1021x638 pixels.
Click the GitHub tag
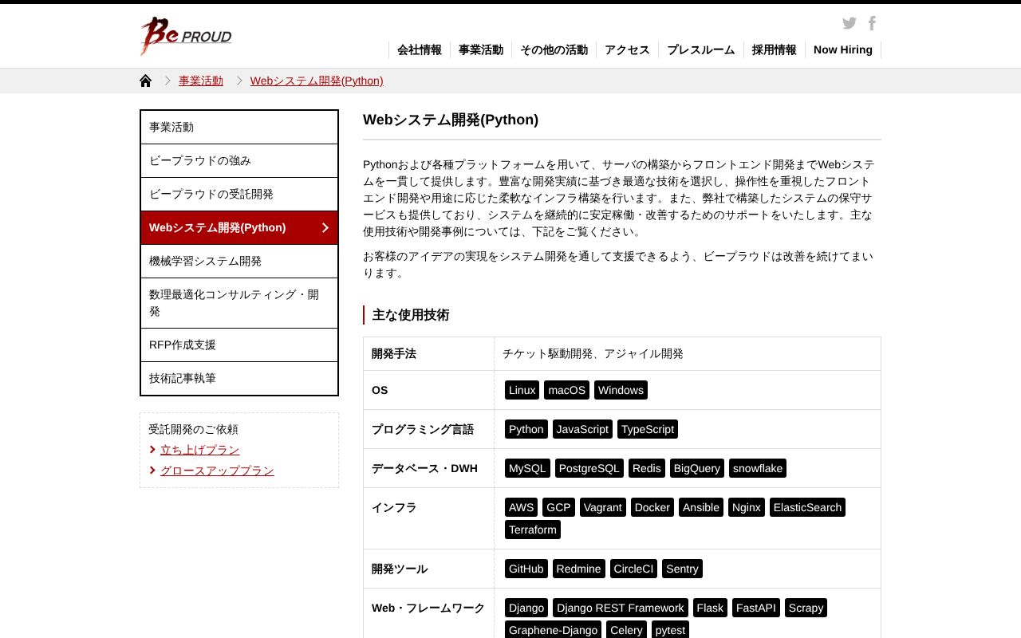(x=526, y=569)
